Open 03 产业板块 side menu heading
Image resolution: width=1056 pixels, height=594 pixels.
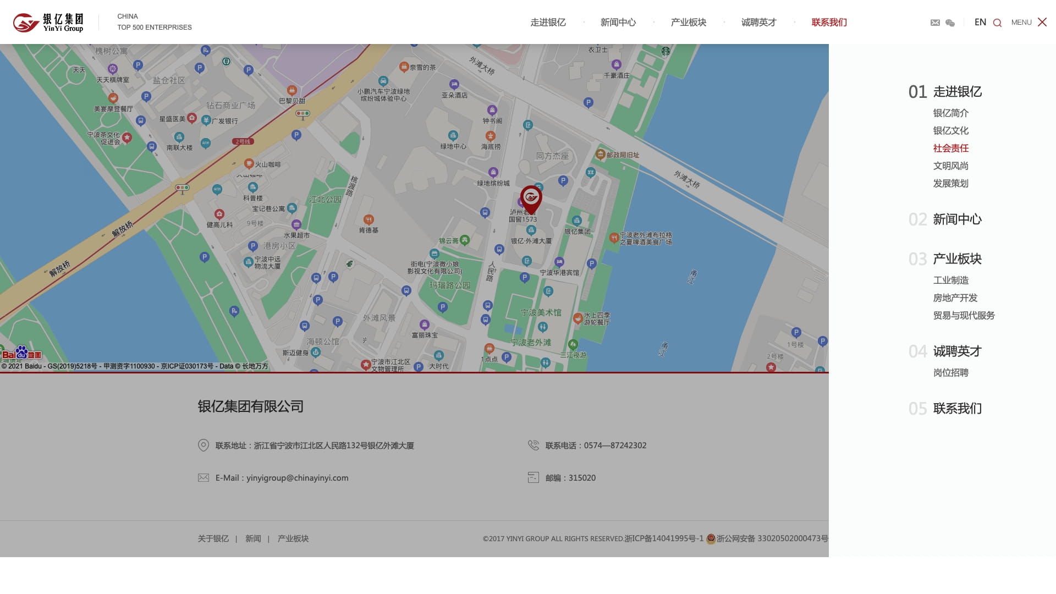point(945,259)
